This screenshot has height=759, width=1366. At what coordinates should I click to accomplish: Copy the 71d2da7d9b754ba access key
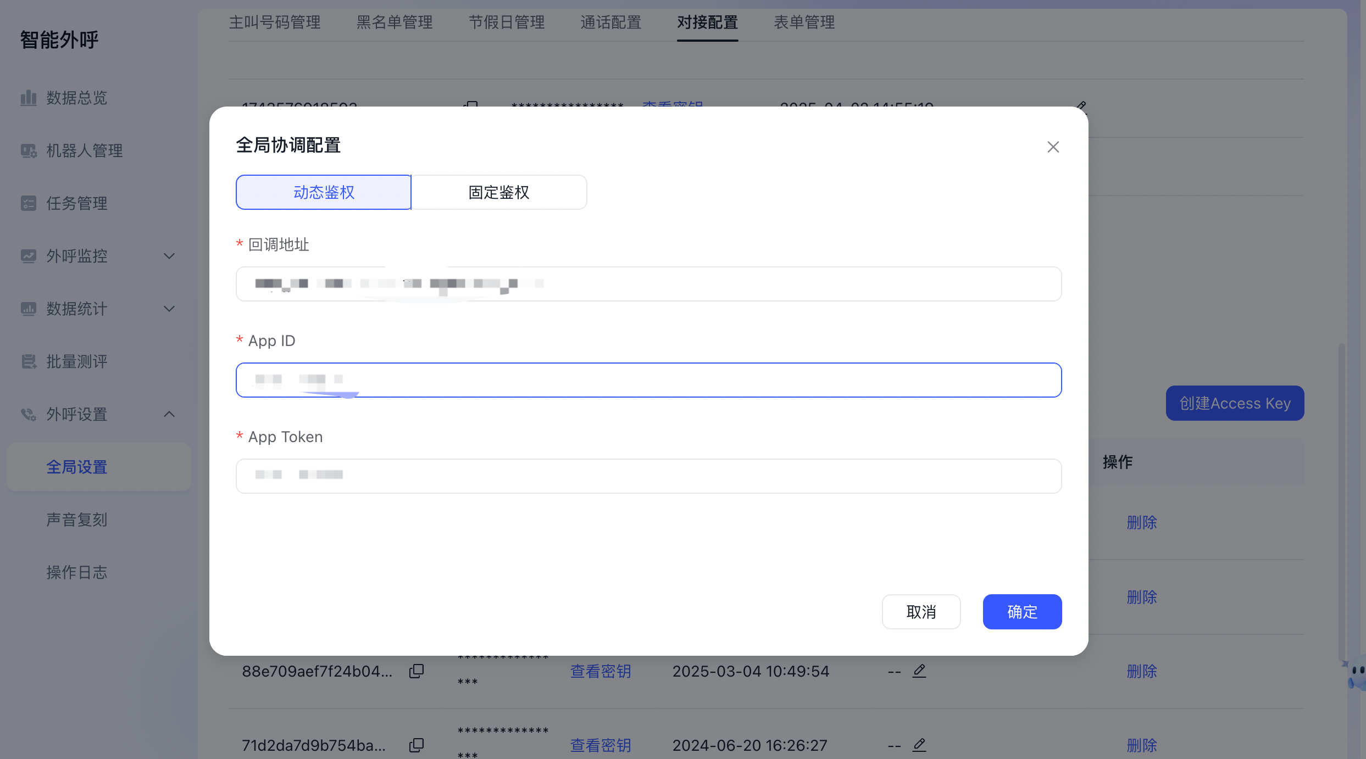coord(417,745)
